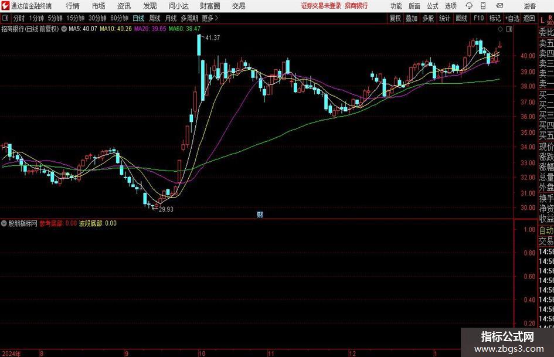
Task: Click the MA5: 40.07 indicator label
Action: click(83, 29)
